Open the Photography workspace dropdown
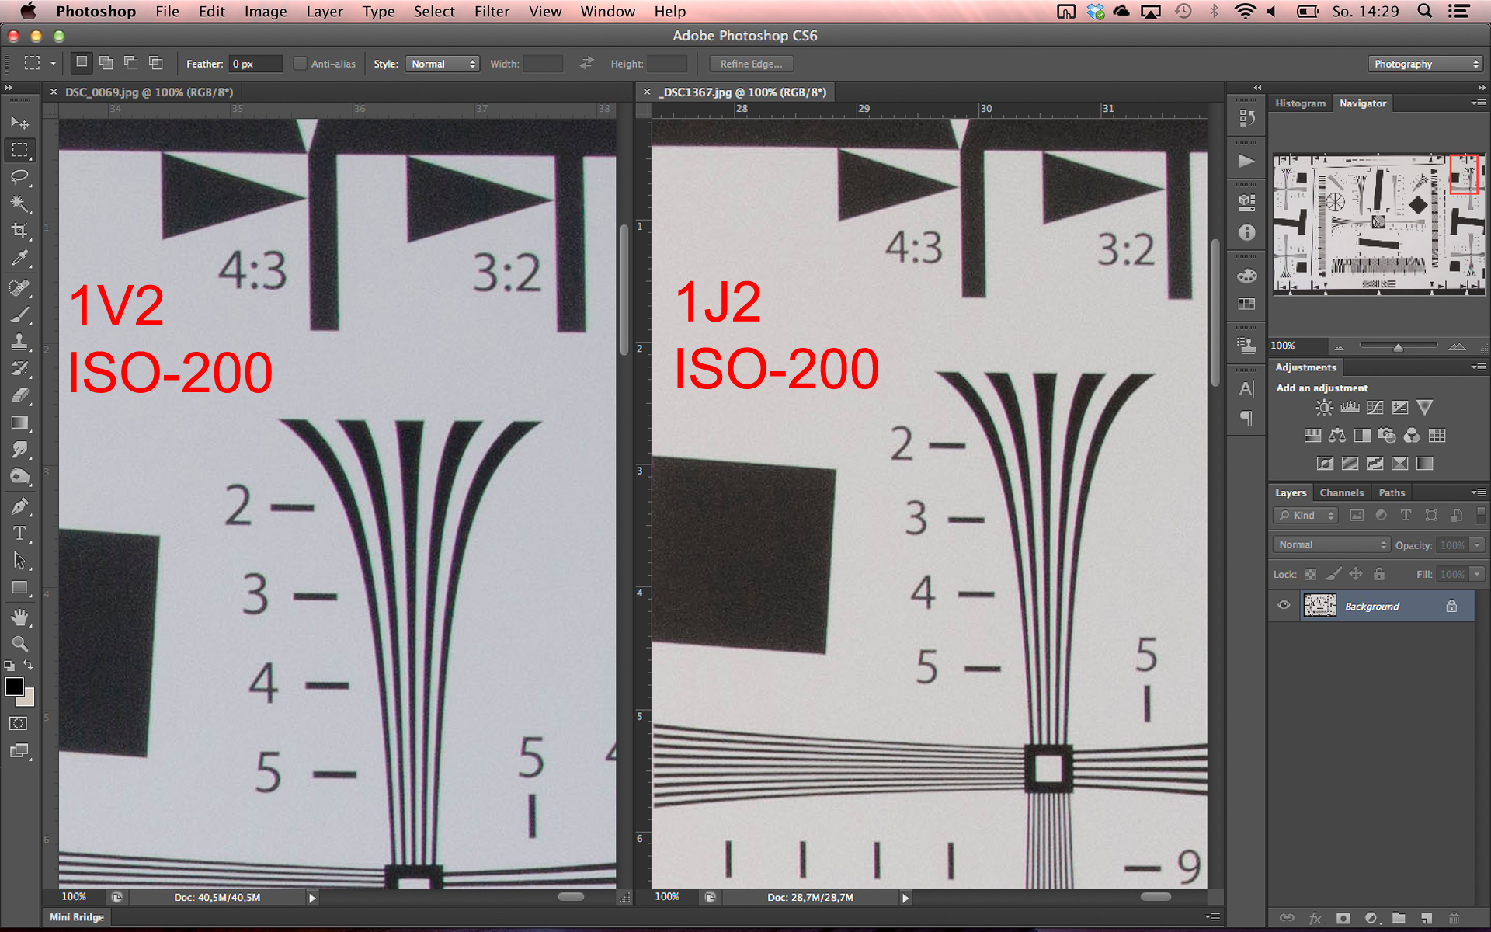This screenshot has height=932, width=1491. click(x=1425, y=64)
